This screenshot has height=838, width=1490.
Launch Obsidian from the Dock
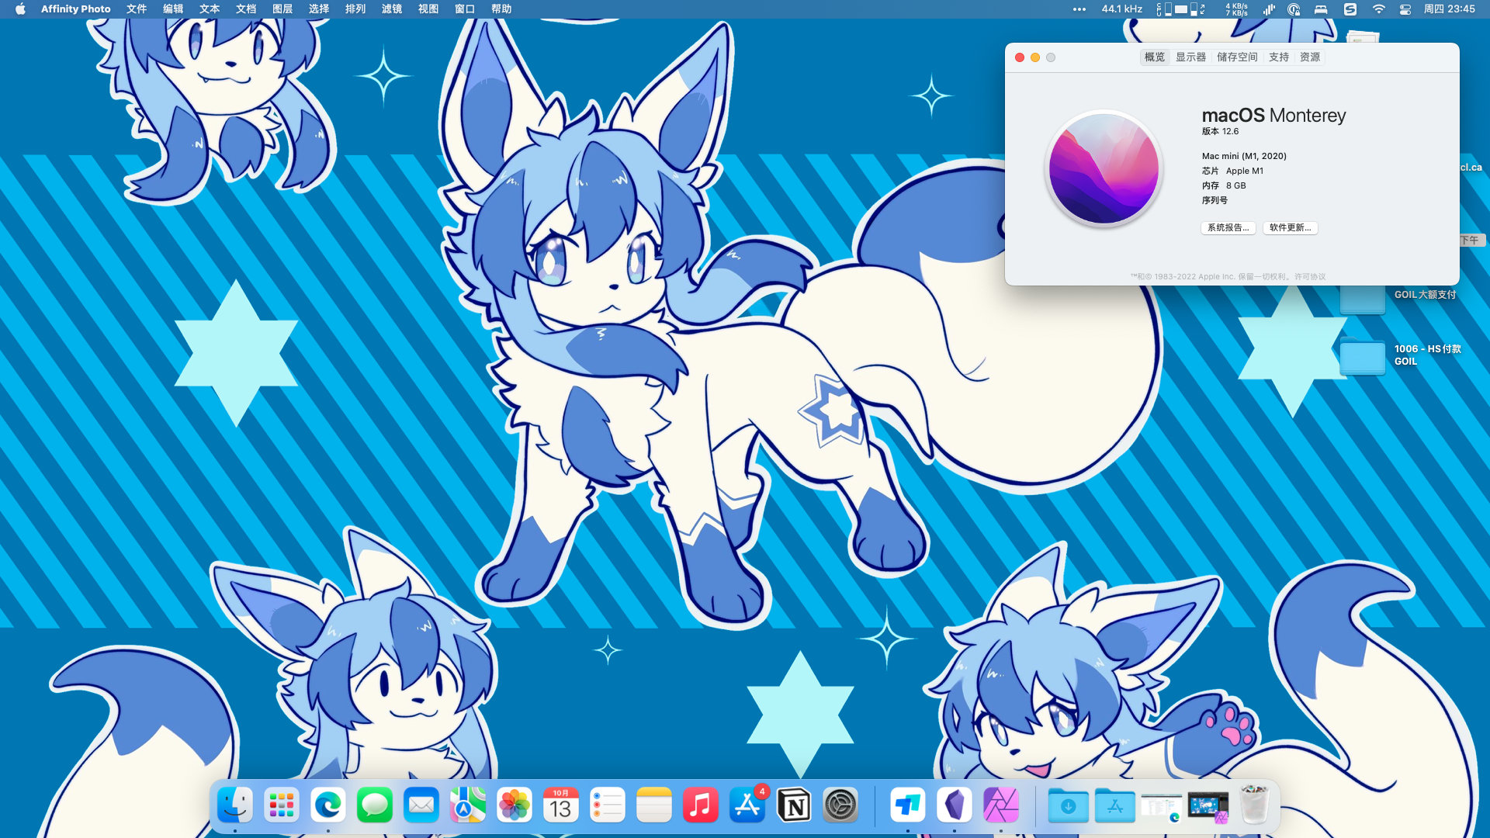(954, 805)
